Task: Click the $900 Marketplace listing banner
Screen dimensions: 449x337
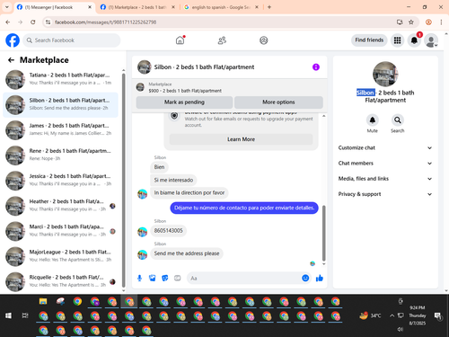Action: coord(229,87)
